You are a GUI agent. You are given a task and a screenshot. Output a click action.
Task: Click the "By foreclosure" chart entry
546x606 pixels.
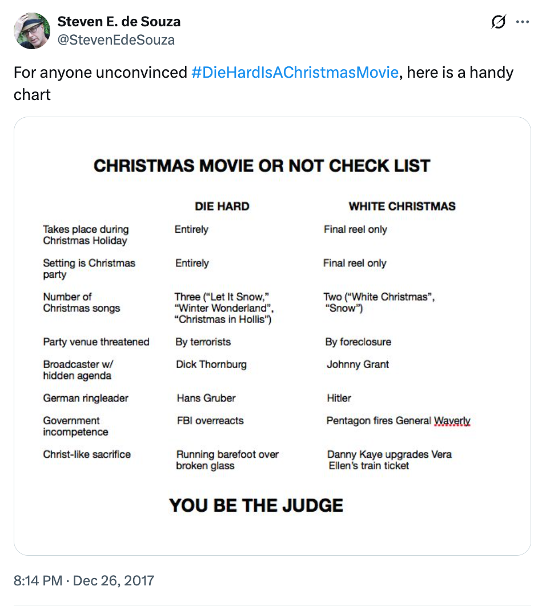click(358, 342)
